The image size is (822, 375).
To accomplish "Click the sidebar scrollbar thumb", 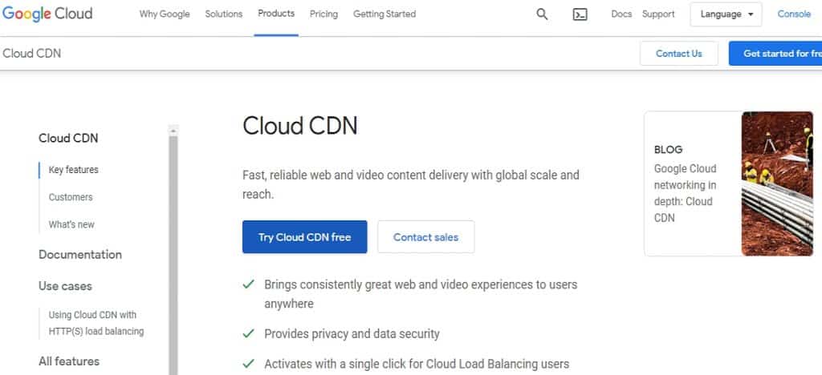I will click(173, 256).
